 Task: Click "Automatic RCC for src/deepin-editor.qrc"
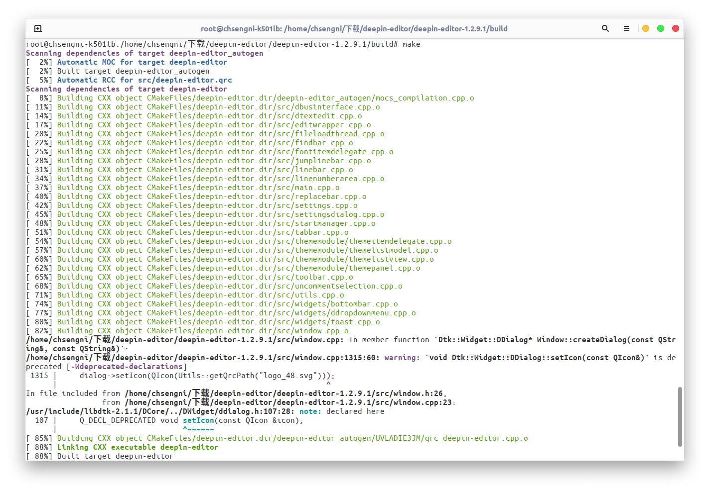point(144,80)
